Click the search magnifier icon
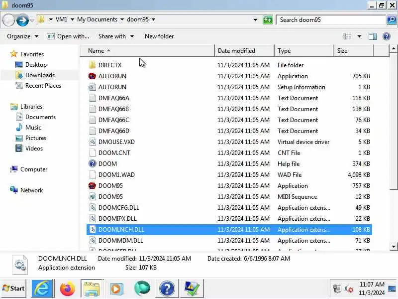This screenshot has width=398, height=299. (x=392, y=19)
